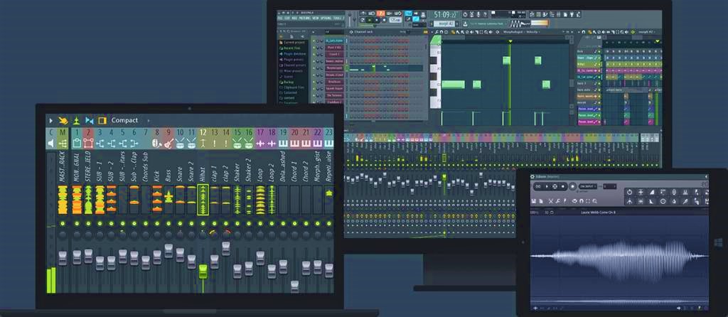
Task: Toggle the green enable LED on Chord 1 track
Action: coord(295,224)
